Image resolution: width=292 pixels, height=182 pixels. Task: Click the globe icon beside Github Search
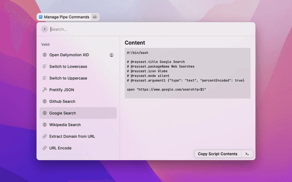(45, 101)
